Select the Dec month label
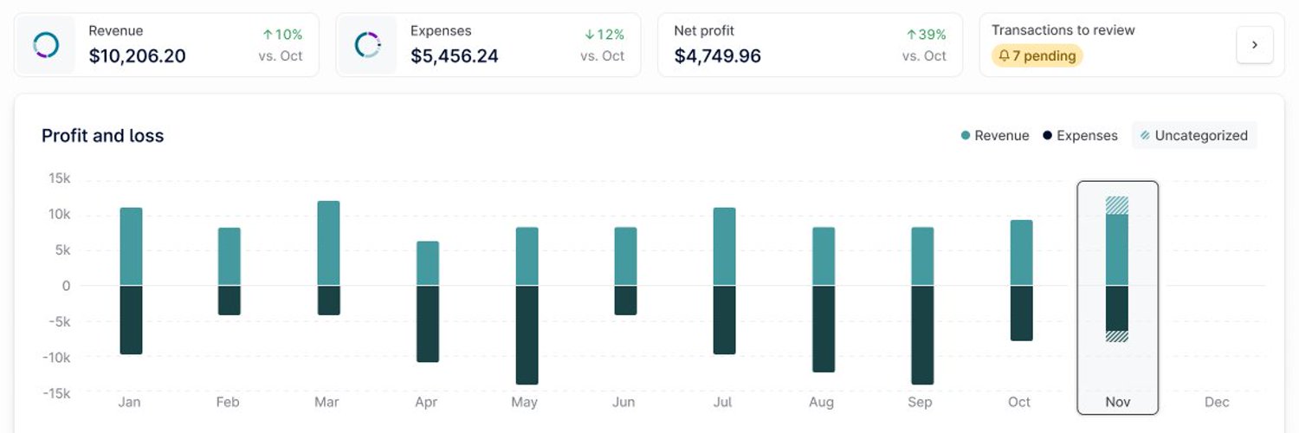 1217,402
